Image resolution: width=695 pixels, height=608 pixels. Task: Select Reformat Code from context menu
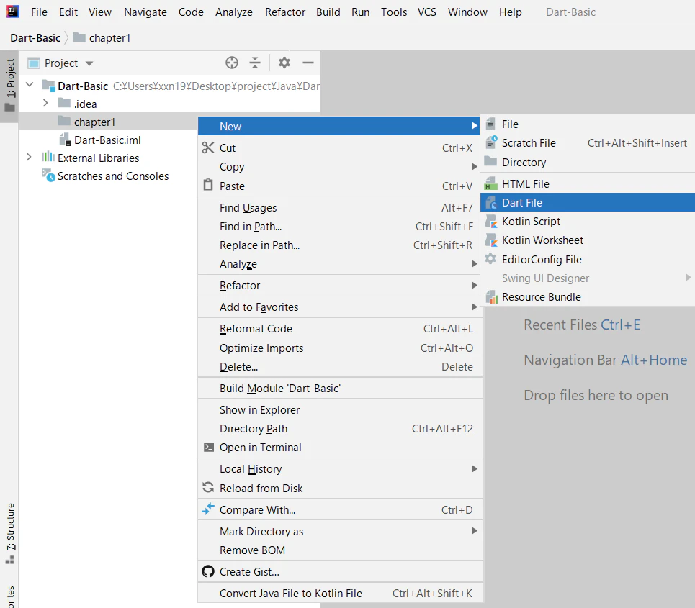point(341,329)
